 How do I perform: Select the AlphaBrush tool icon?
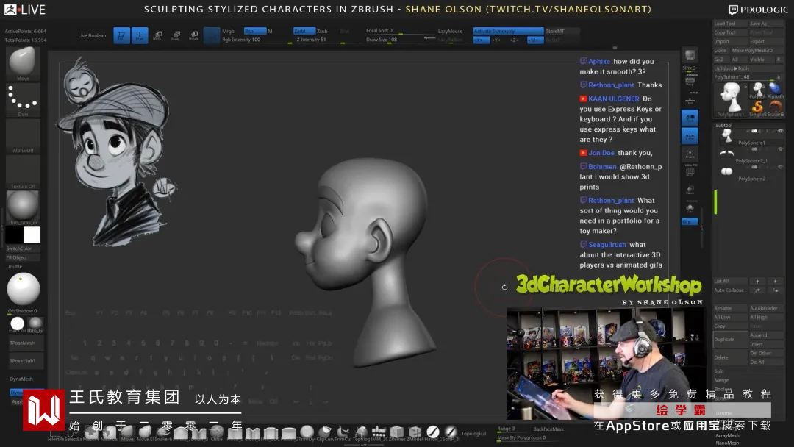click(x=776, y=90)
